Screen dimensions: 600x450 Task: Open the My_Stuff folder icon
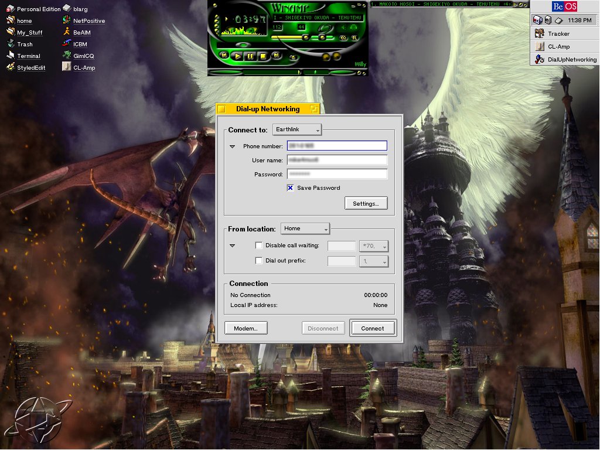[x=11, y=32]
